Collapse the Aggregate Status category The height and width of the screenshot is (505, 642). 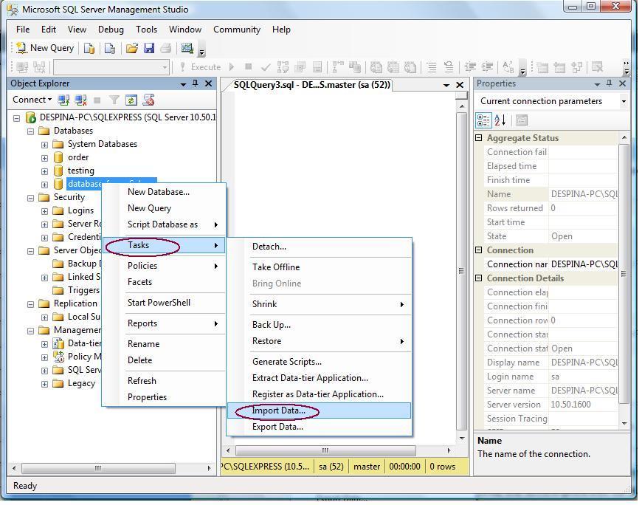pyautogui.click(x=479, y=137)
